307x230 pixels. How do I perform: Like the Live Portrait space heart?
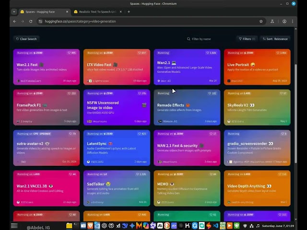pyautogui.click(x=282, y=53)
